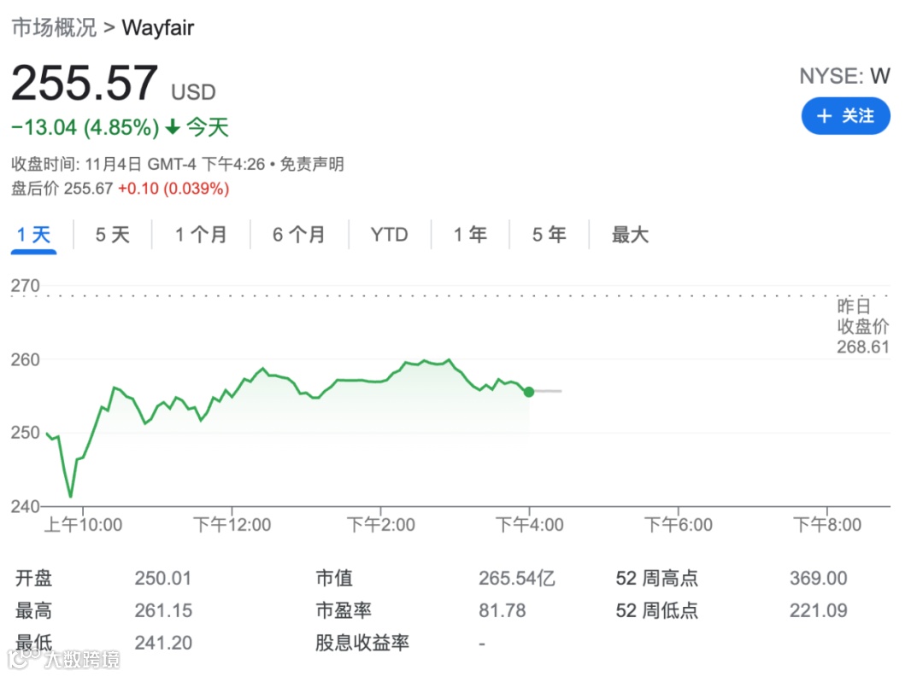Click the 市盈率 label
Viewport: 923px width, 676px height.
(344, 611)
